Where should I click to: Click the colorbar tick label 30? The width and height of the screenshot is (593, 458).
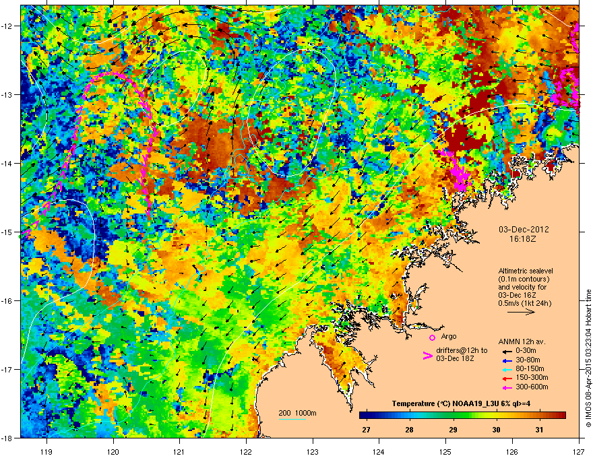(496, 430)
